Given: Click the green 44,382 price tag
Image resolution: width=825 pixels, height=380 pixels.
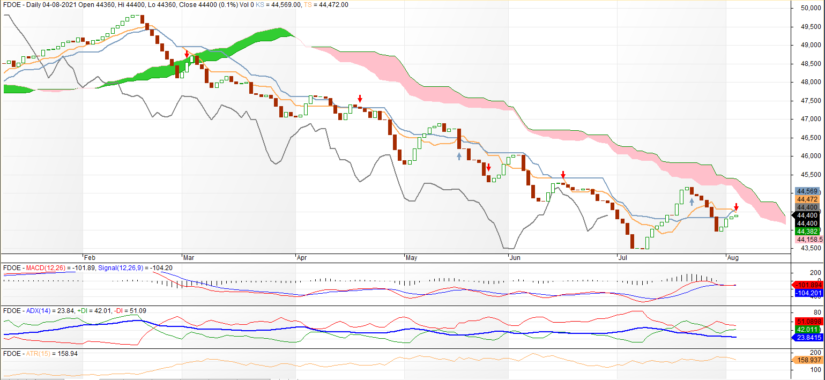Looking at the screenshot, I should [x=807, y=231].
